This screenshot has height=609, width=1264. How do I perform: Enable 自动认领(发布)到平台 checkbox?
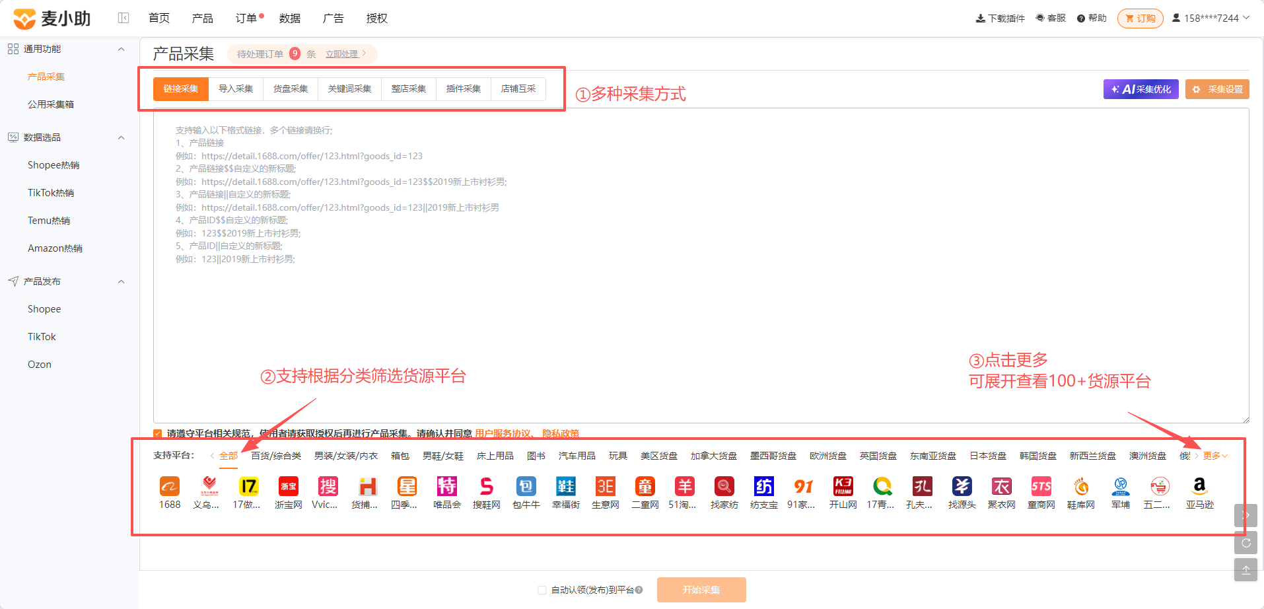tap(542, 590)
